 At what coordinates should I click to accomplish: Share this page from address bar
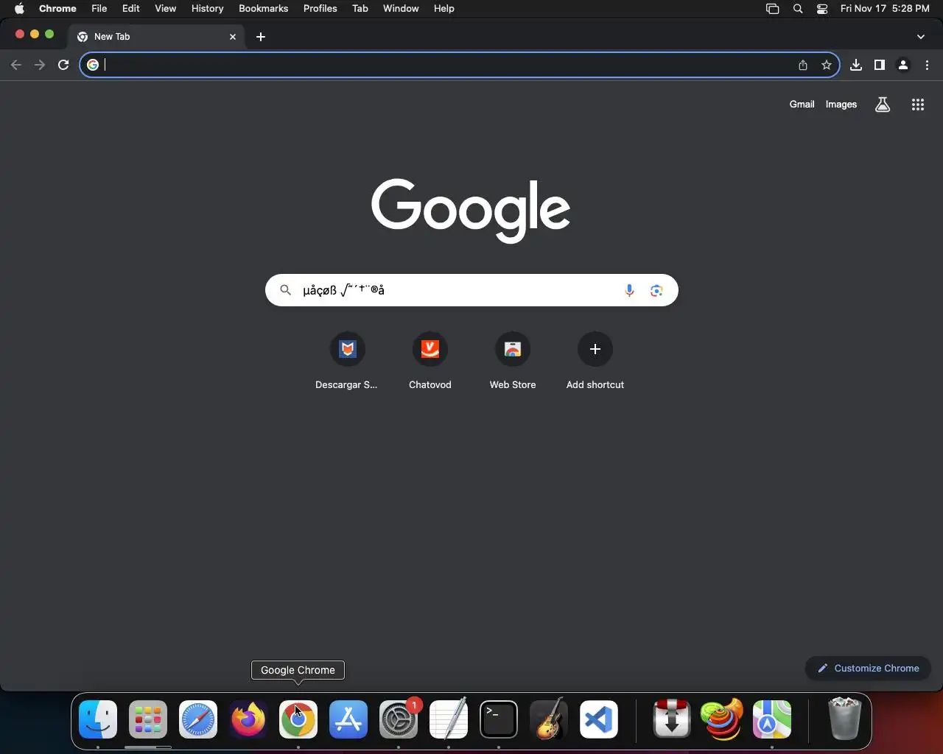point(803,65)
